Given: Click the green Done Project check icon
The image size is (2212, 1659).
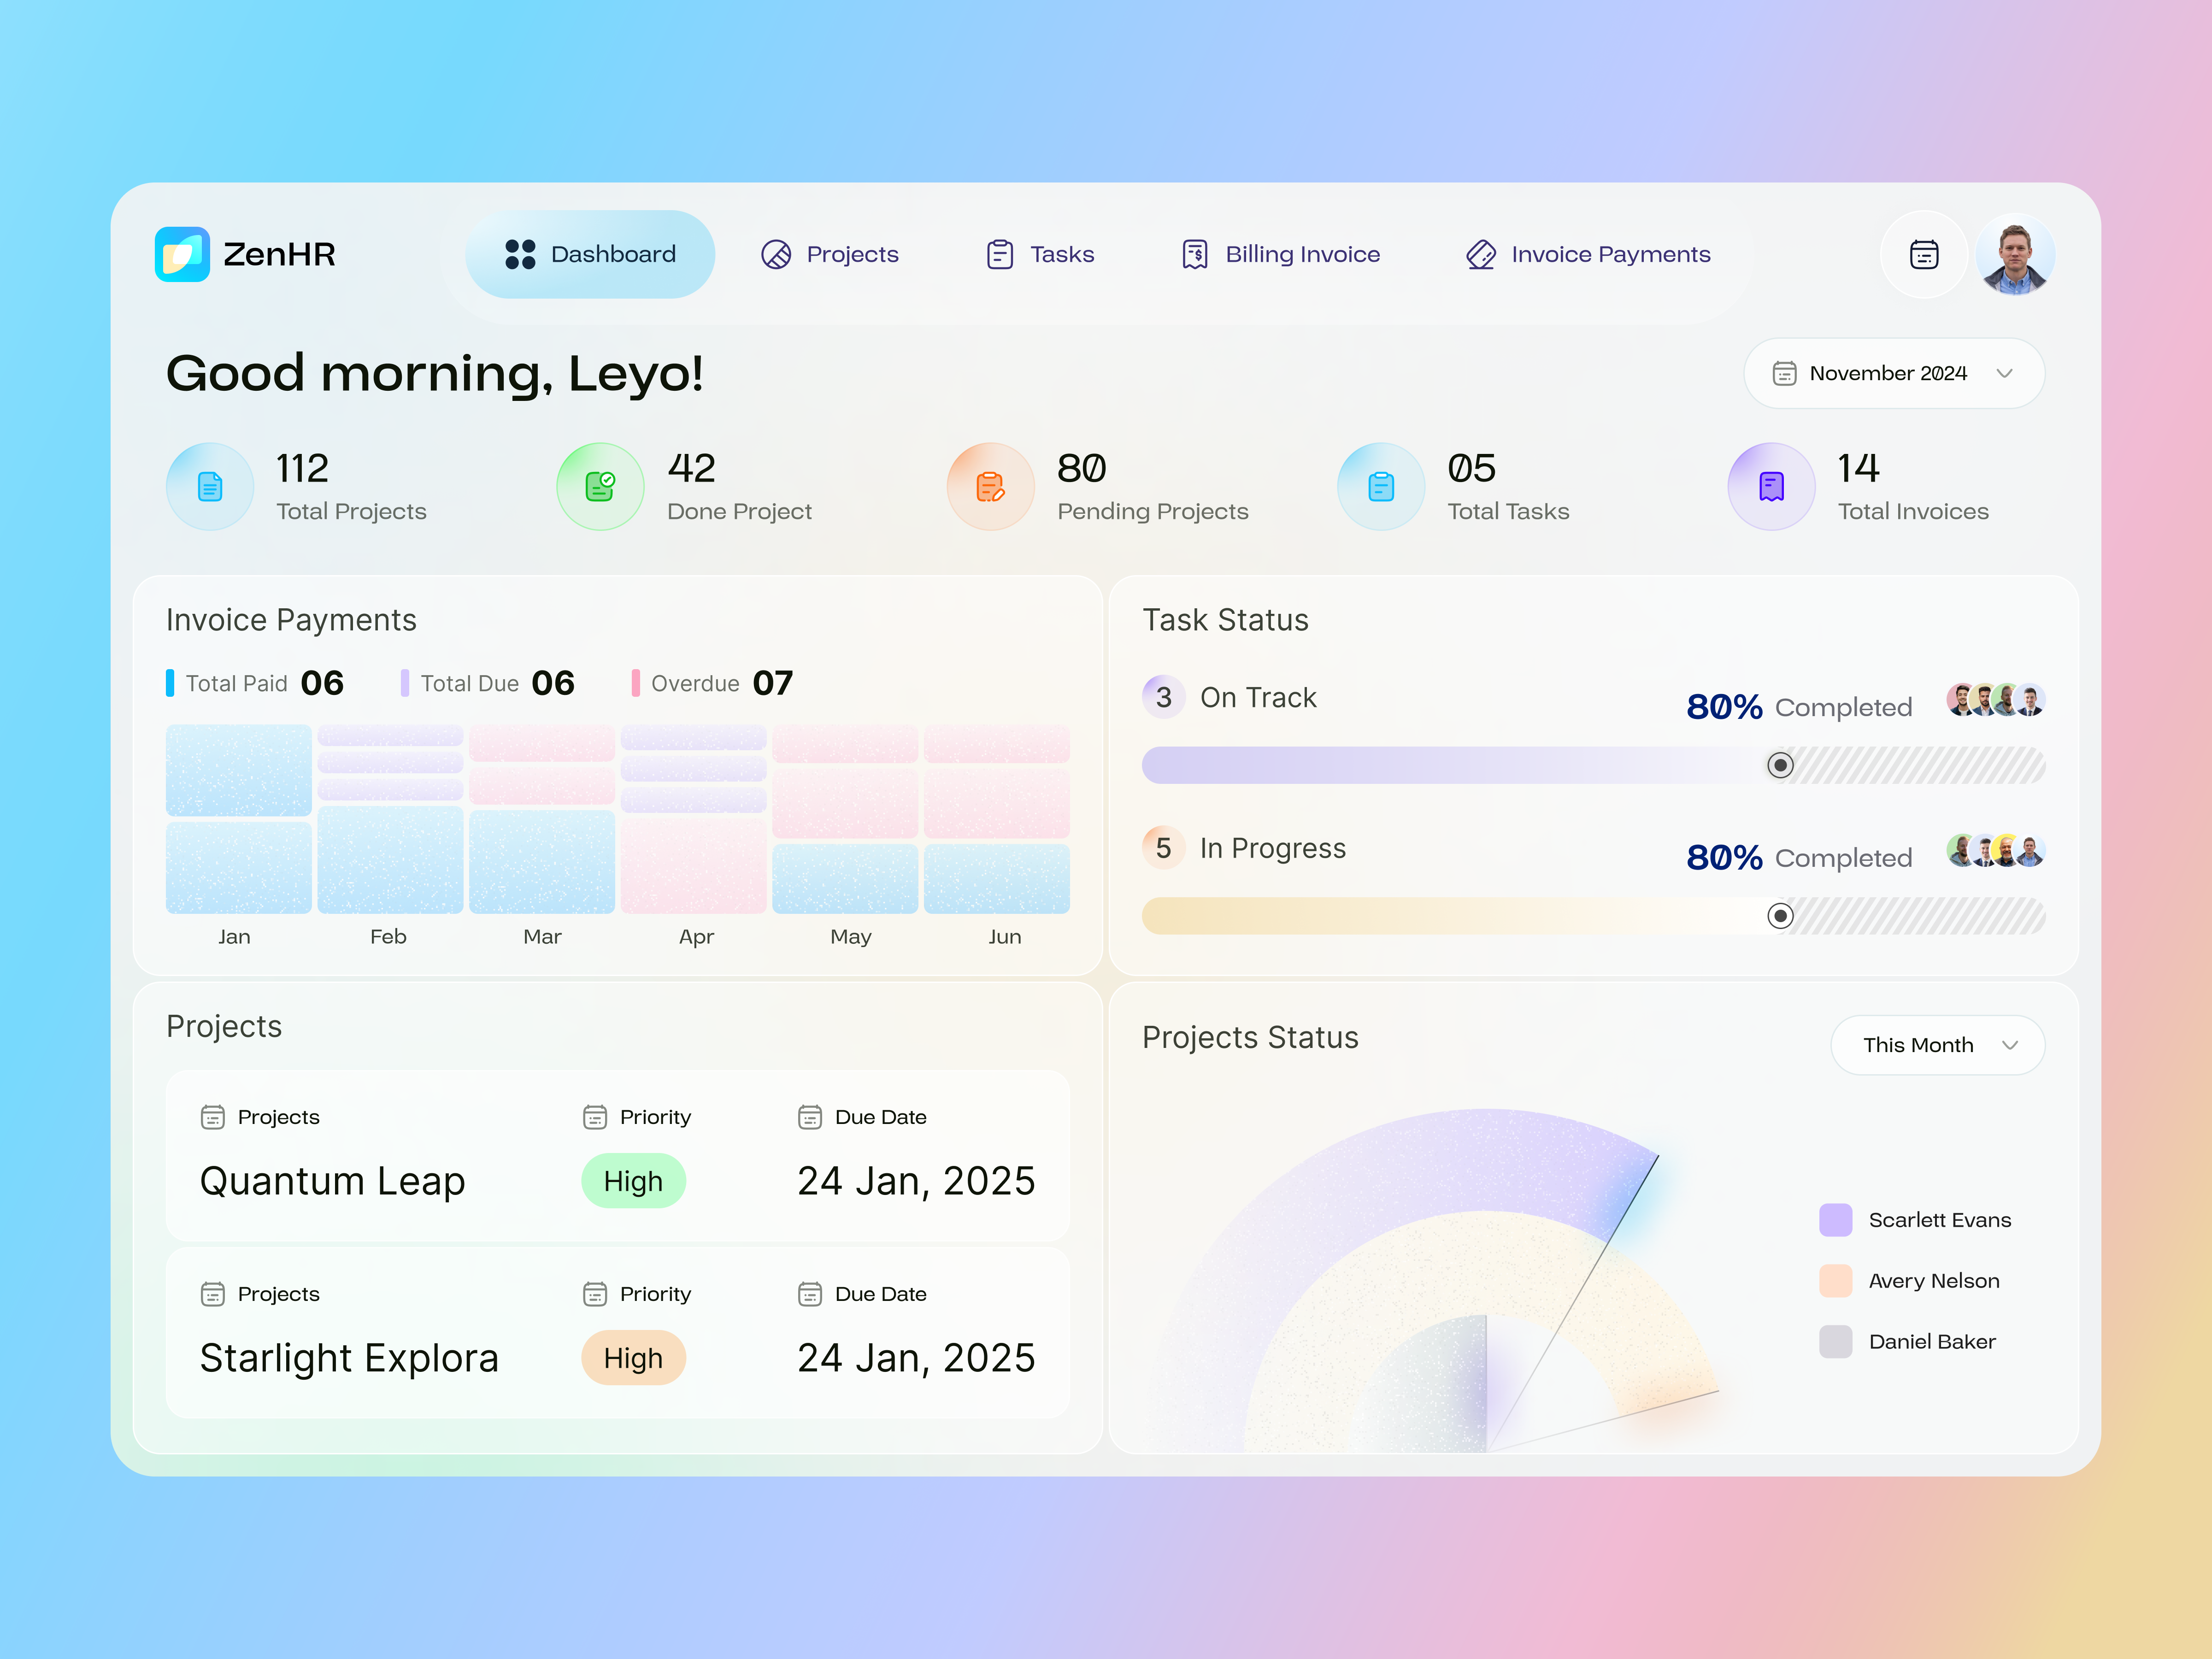Looking at the screenshot, I should tap(599, 486).
